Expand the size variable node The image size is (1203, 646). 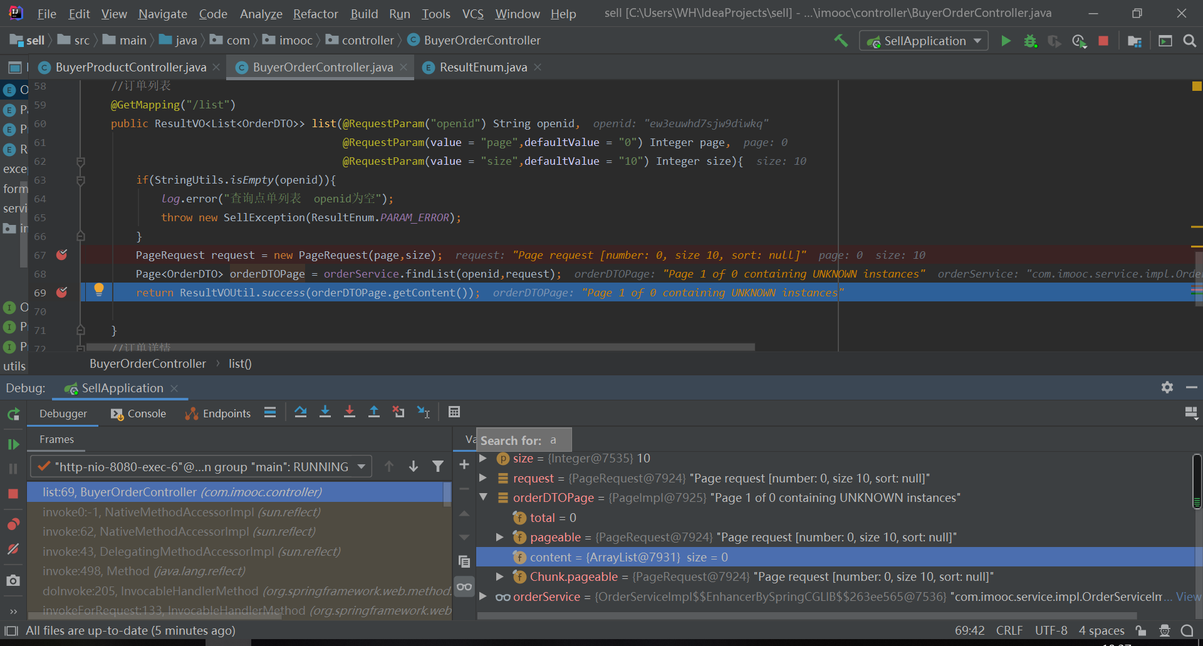click(484, 458)
